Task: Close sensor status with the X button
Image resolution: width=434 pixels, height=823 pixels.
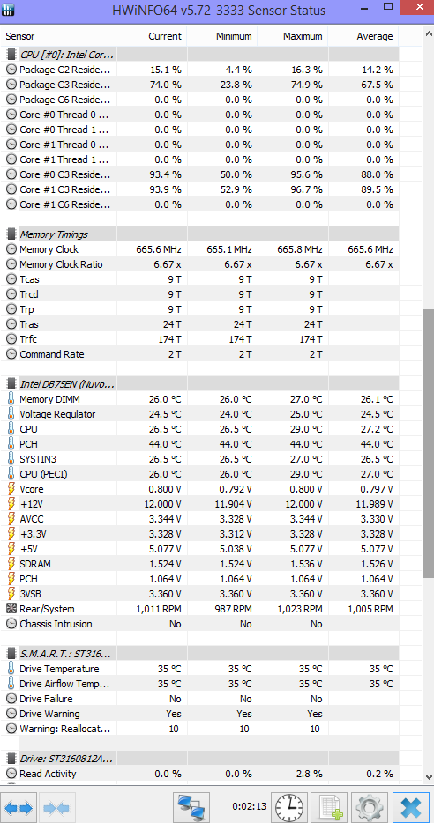Action: (x=410, y=807)
